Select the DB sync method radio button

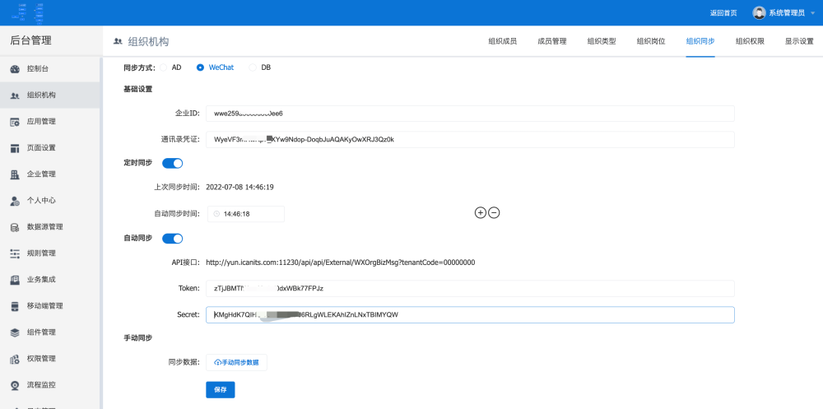(x=253, y=67)
